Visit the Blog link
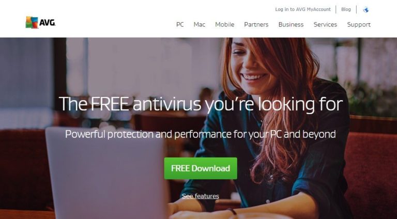 (346, 9)
